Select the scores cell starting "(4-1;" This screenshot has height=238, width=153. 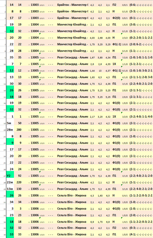click(141, 234)
